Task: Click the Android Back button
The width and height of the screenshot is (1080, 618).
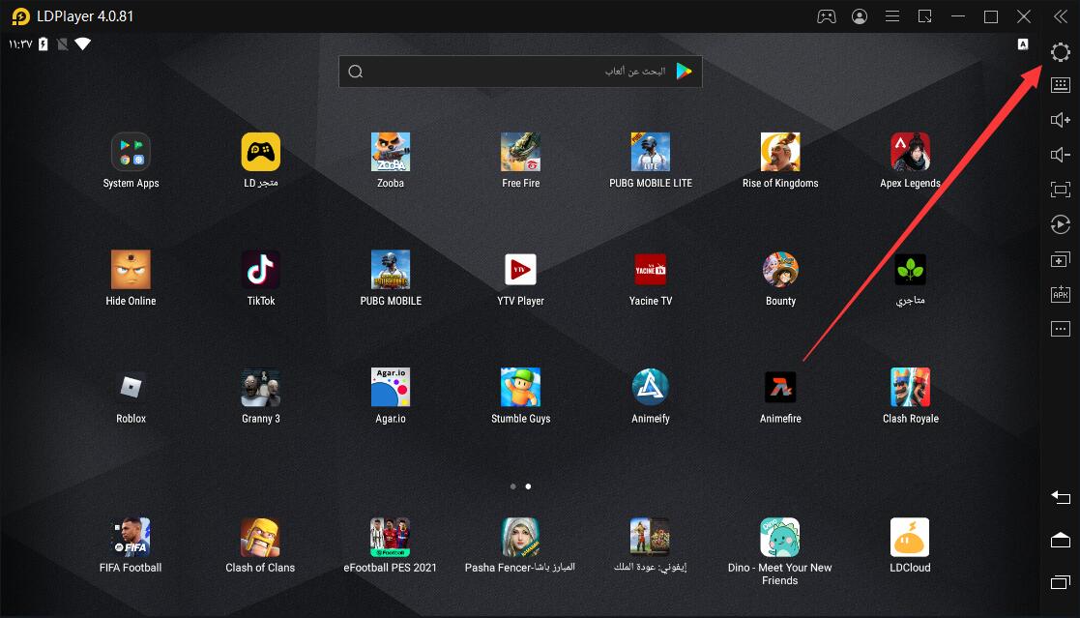Action: pos(1060,497)
